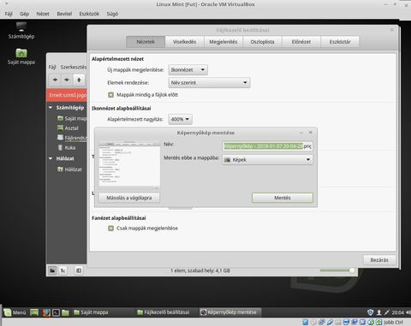Go forward with the right arrow in file manager
This screenshot has width=411, height=326.
tap(67, 80)
